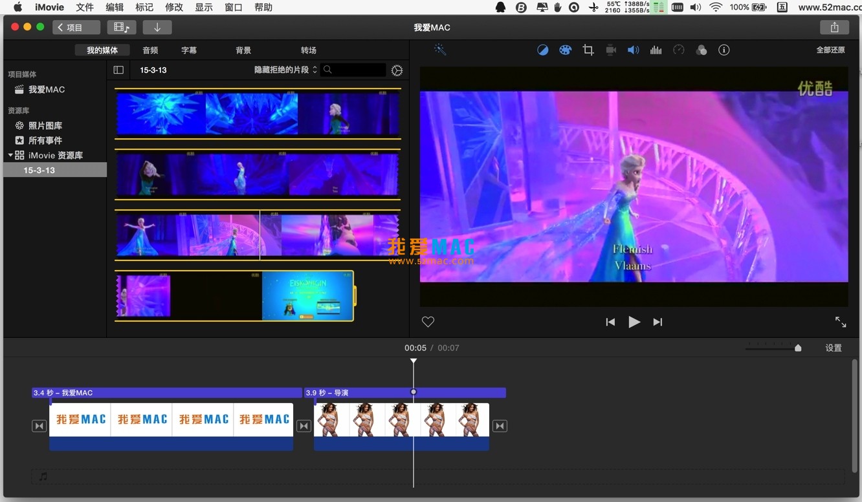Open the 标记 menu

pyautogui.click(x=144, y=7)
